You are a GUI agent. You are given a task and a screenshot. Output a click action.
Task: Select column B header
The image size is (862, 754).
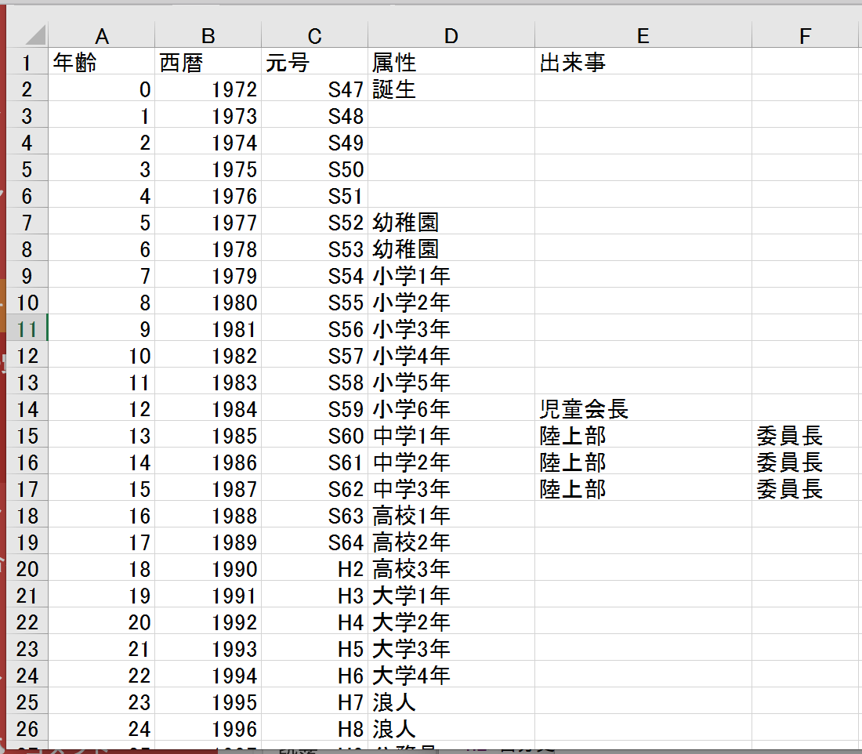pos(208,36)
